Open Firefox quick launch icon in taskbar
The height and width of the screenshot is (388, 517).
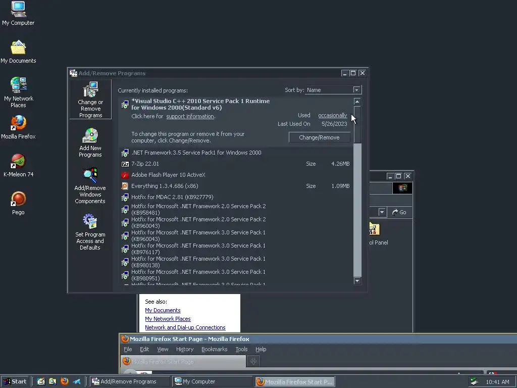point(65,381)
